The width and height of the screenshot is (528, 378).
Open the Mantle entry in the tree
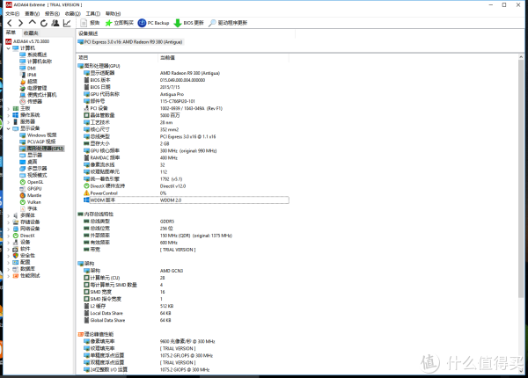click(31, 195)
